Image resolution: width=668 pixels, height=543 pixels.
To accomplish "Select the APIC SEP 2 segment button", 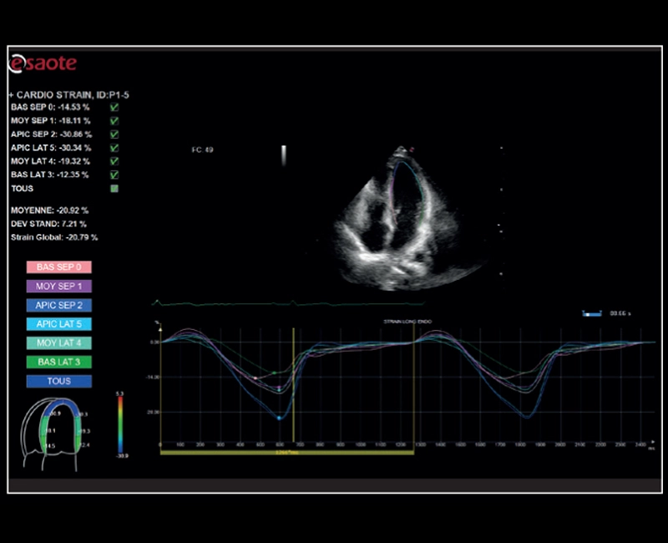I will coord(58,305).
